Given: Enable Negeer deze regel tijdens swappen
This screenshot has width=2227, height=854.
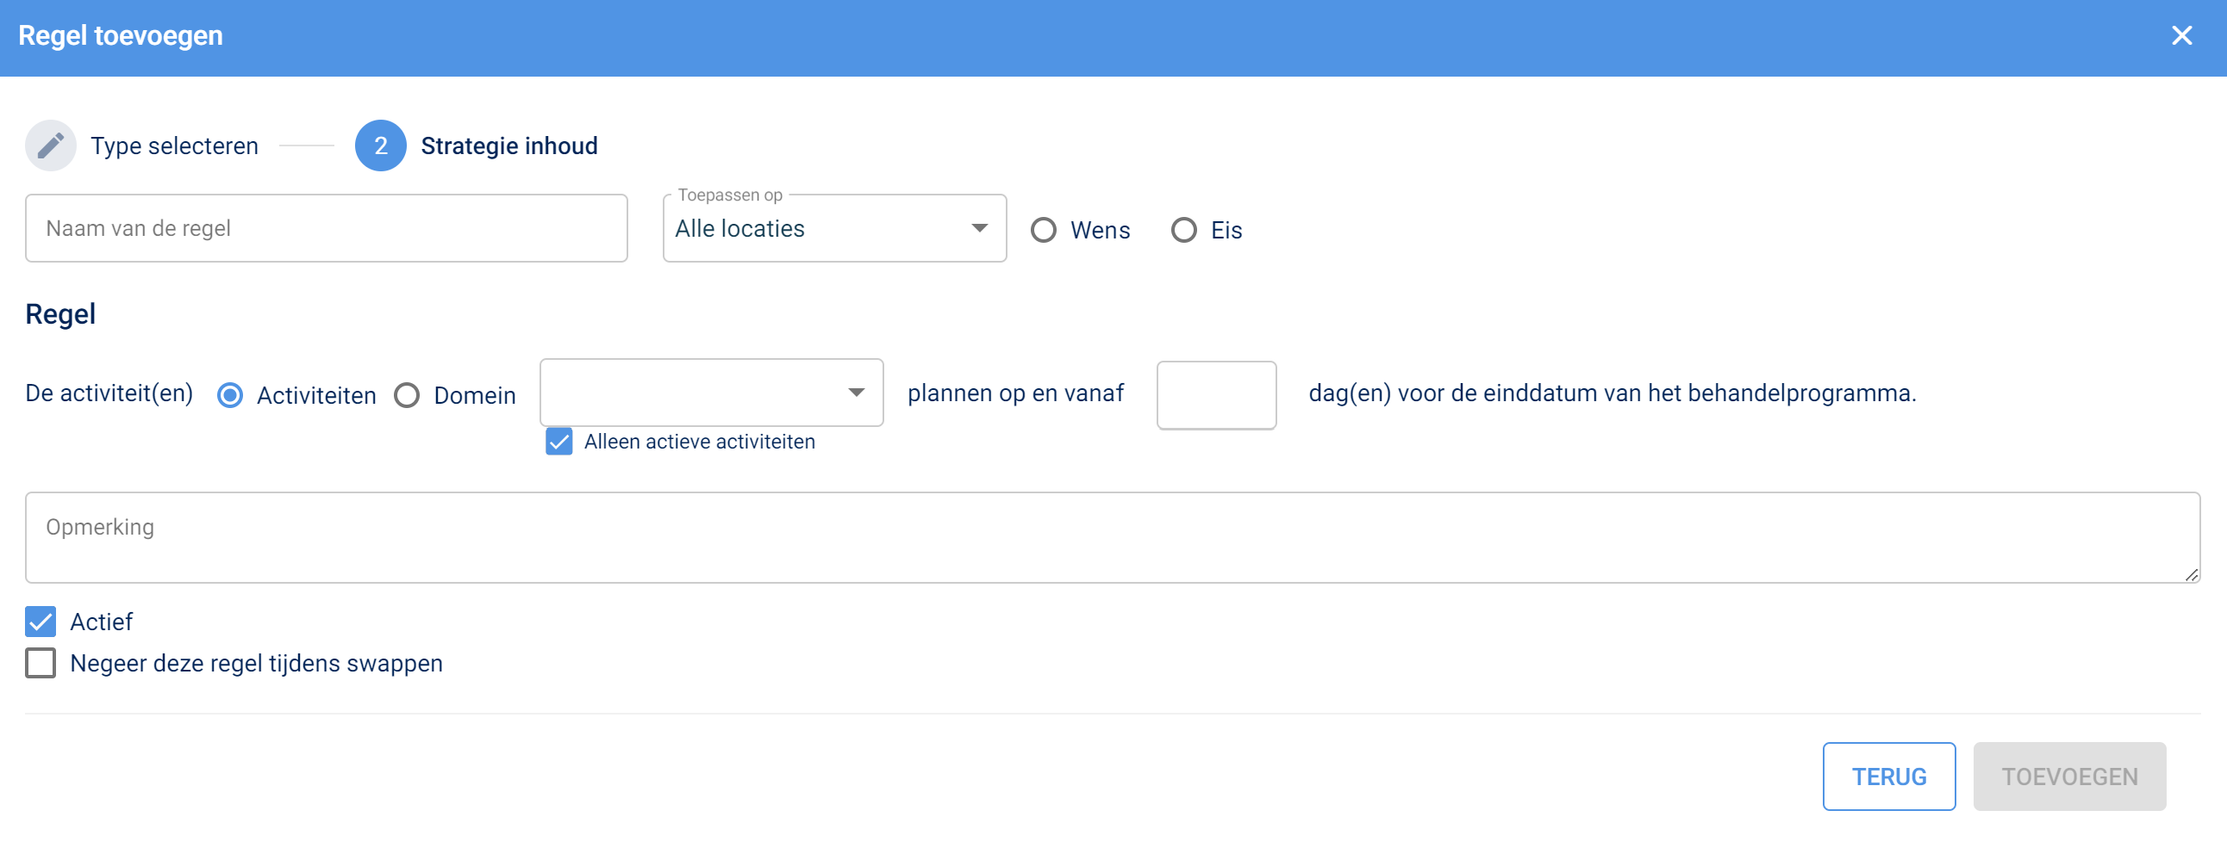Looking at the screenshot, I should (x=41, y=662).
